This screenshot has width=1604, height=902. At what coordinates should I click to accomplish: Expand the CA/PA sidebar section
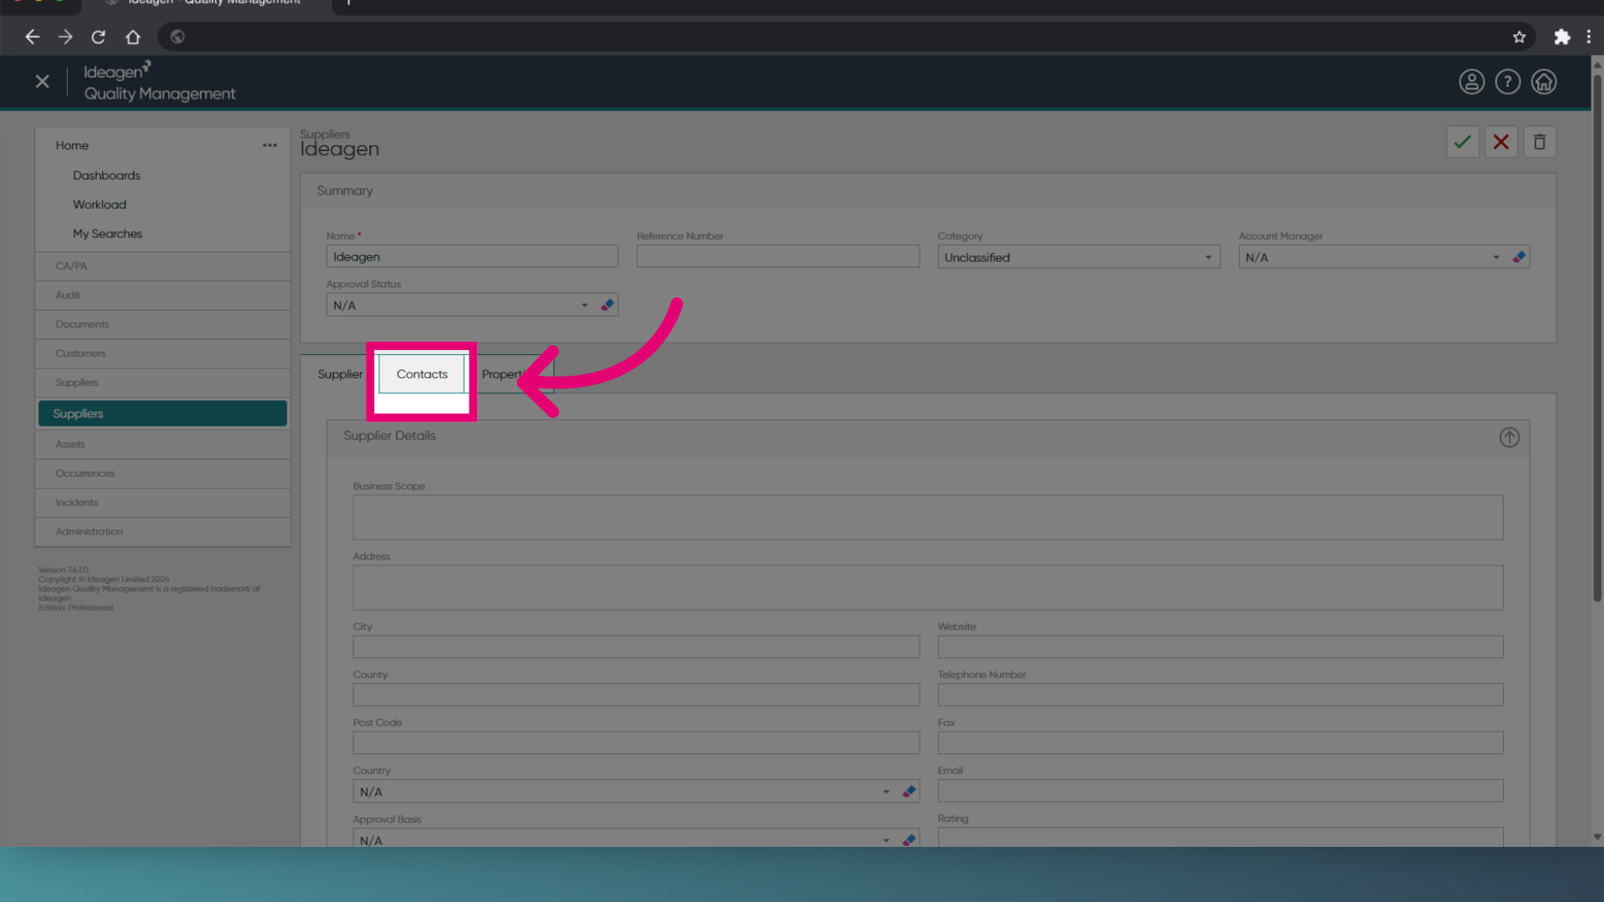[x=163, y=266]
